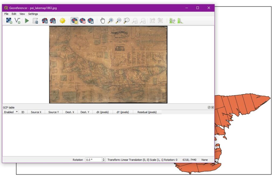Click the dY (pixels) column header
The width and height of the screenshot is (276, 180).
123,112
